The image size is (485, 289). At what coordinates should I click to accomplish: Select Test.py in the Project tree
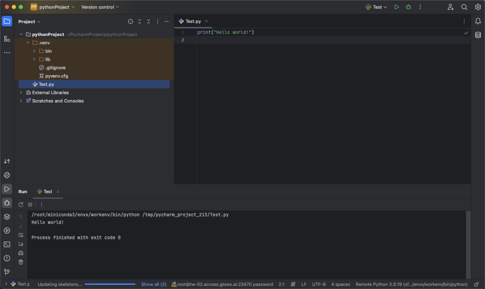94,84
